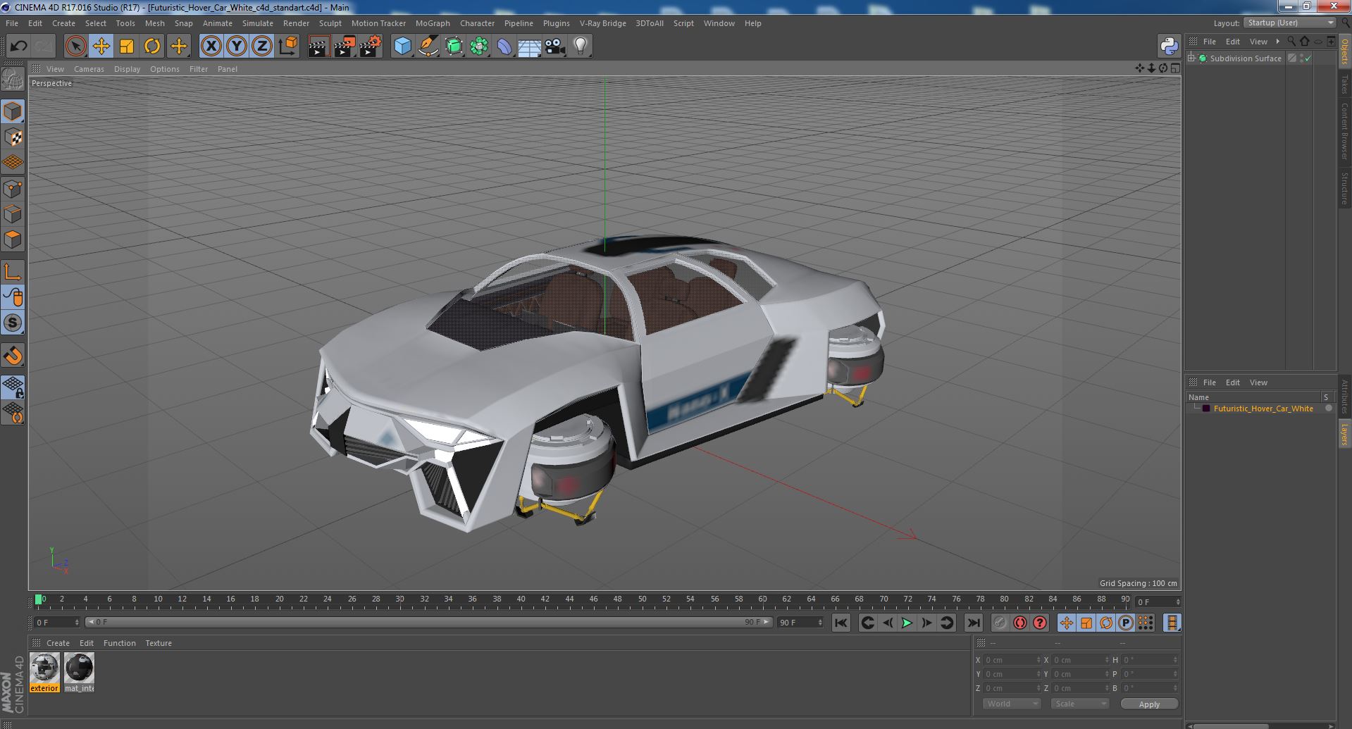
Task: Toggle Z axis lock
Action: coord(262,46)
